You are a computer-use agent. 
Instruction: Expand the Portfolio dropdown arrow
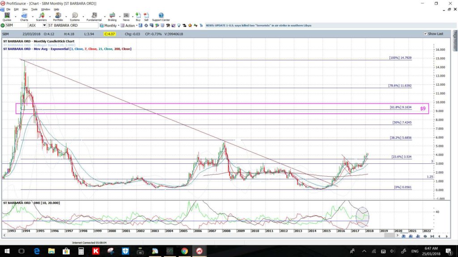[x=66, y=17]
